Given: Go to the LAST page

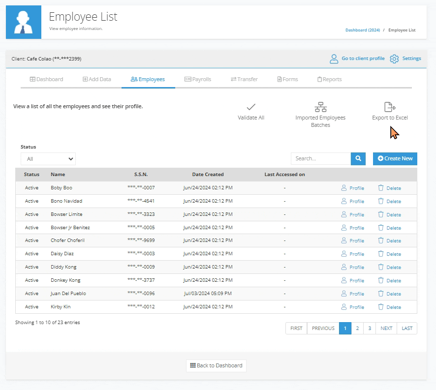Looking at the screenshot, I should (x=407, y=329).
